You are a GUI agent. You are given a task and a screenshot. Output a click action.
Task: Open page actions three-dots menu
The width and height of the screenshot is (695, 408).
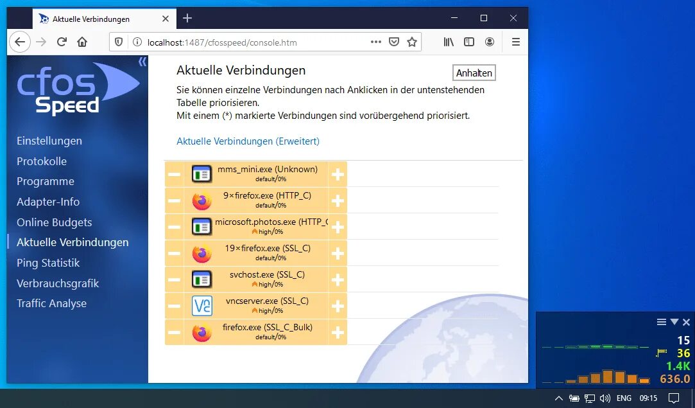(x=376, y=42)
